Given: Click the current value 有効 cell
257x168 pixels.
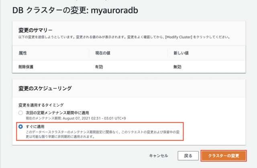Looking at the screenshot, I should tap(99, 67).
